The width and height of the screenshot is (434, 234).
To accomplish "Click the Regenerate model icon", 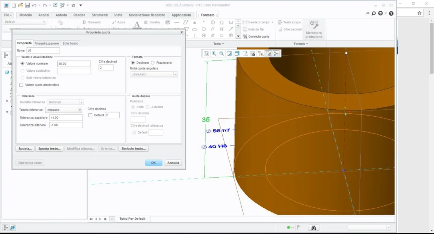I will point(55,5).
